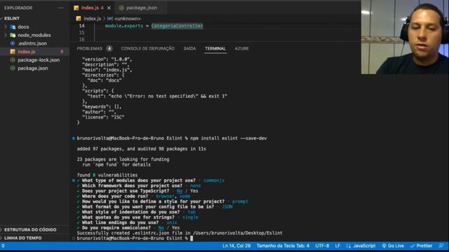Click UTF-8 encoding in status bar
Viewport: 449px width, 252px height.
pyautogui.click(x=322, y=246)
